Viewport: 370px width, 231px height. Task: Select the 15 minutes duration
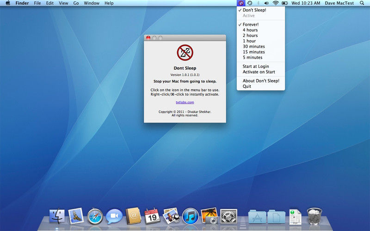coord(261,52)
